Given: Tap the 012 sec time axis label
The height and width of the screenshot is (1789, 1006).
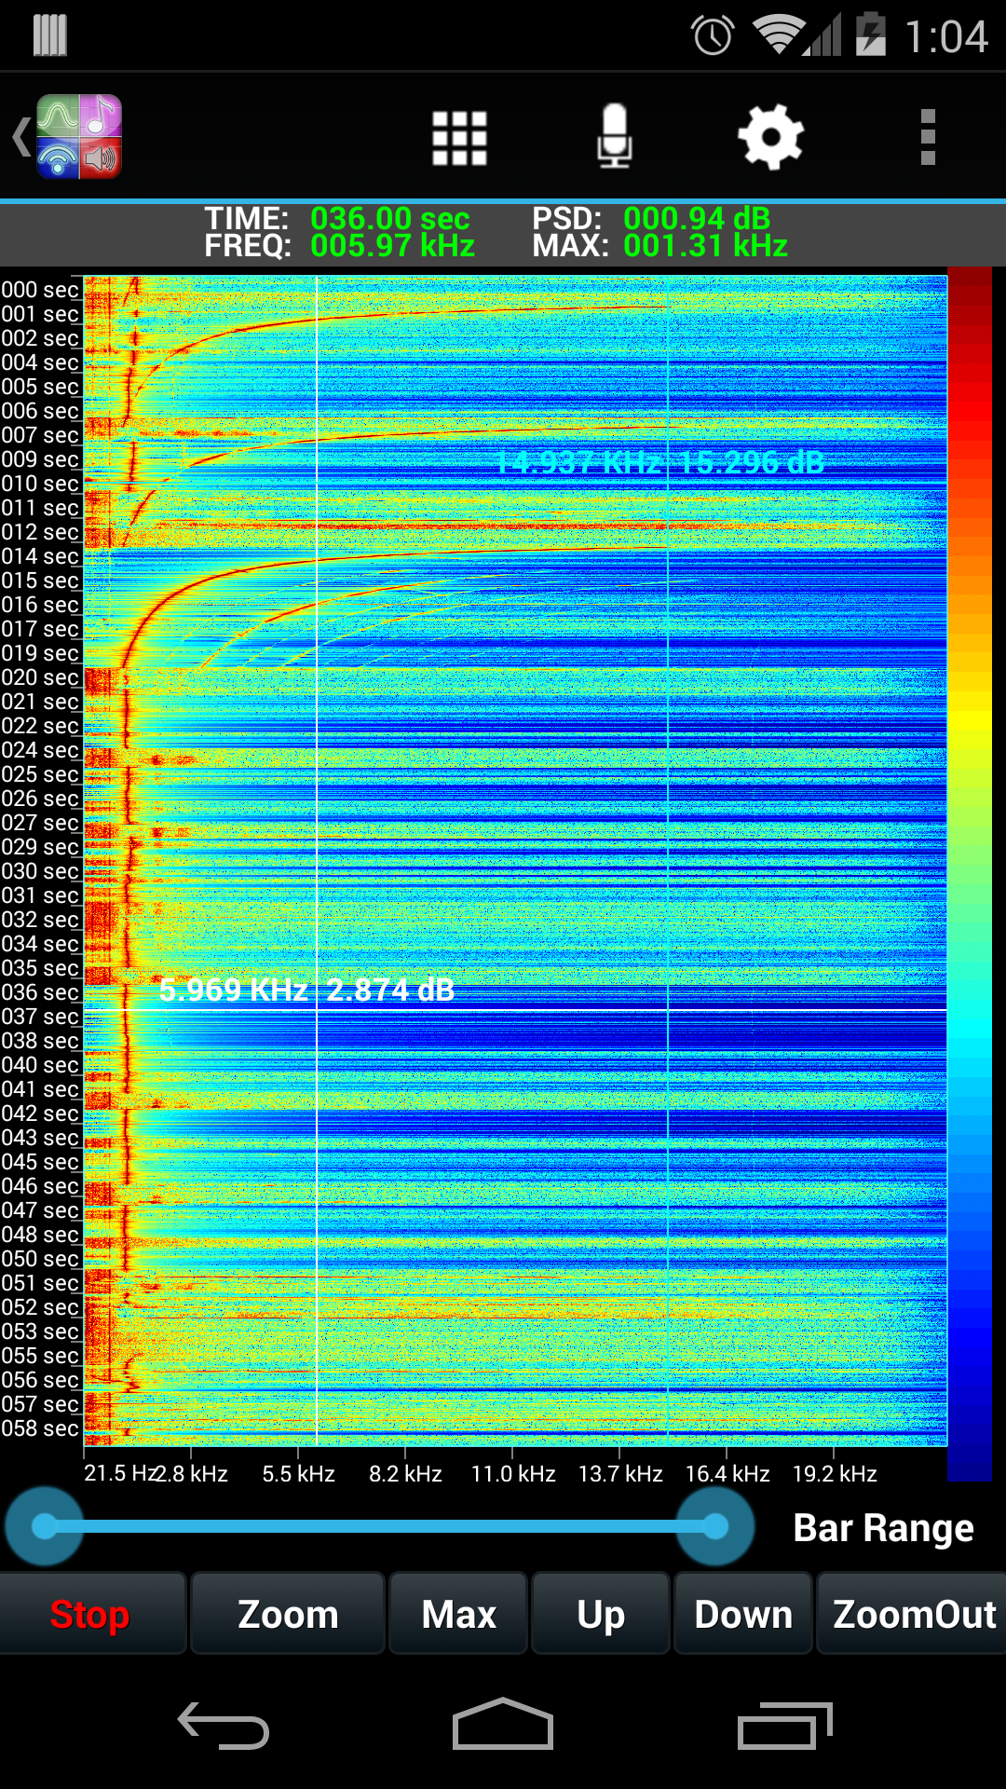Looking at the screenshot, I should 40,532.
